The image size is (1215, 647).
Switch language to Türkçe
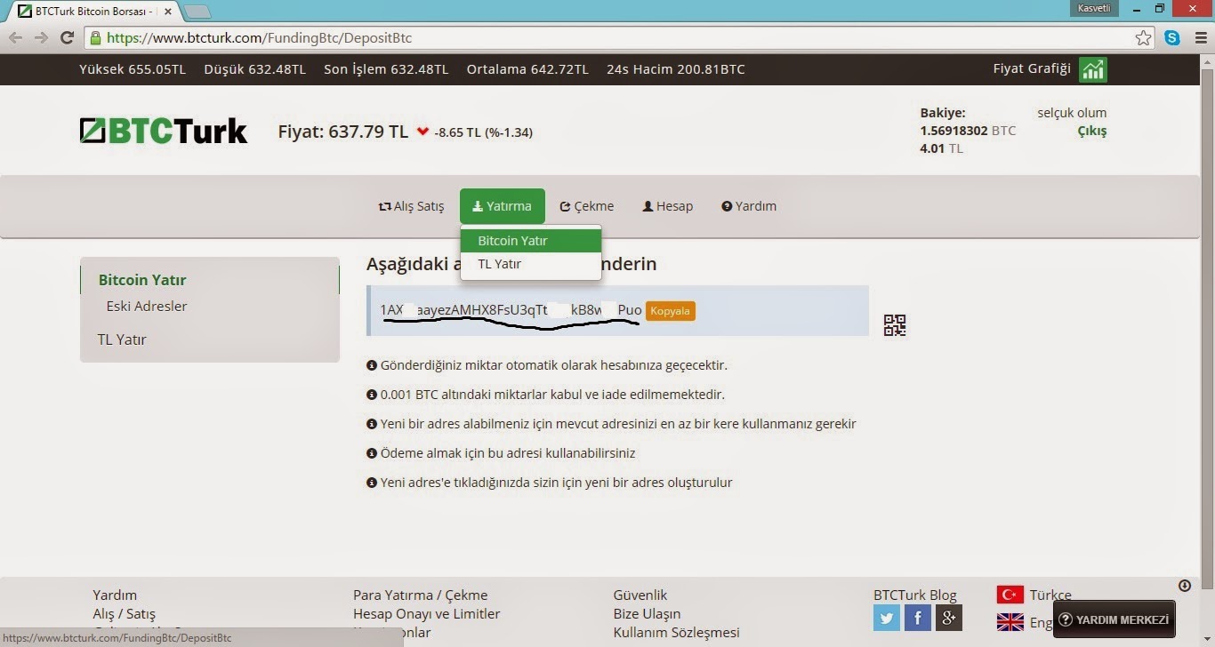click(1050, 595)
